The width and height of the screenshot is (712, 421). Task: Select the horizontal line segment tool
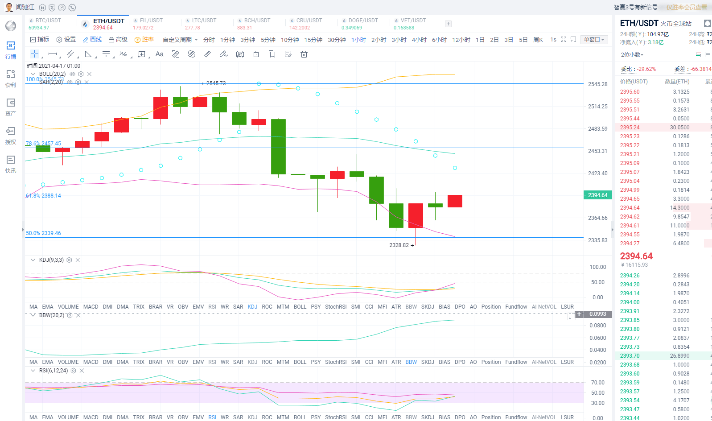[53, 54]
